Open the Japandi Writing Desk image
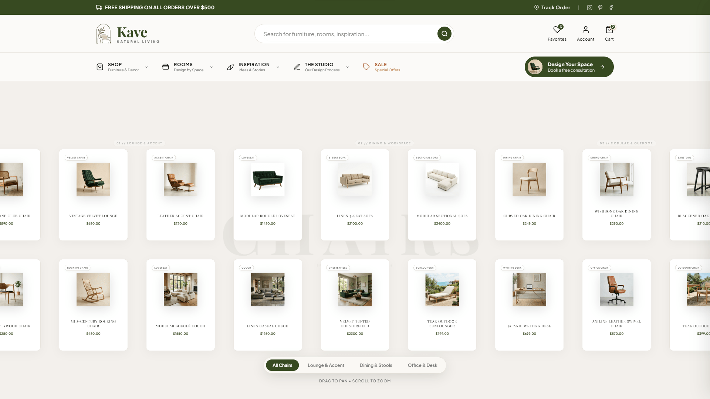Viewport: 710px width, 399px height. [529, 290]
